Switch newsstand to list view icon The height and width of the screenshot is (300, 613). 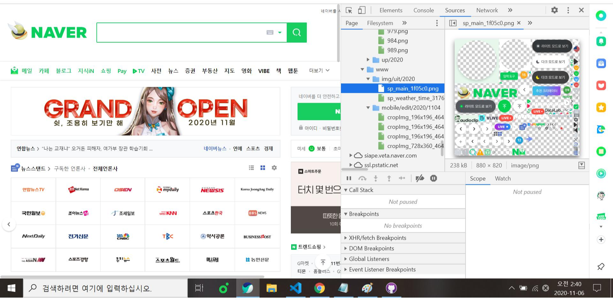click(x=251, y=168)
